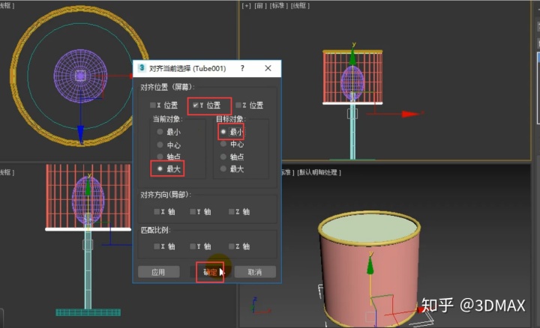540x328 pixels.
Task: Confirm with the 确定 button
Action: (210, 272)
